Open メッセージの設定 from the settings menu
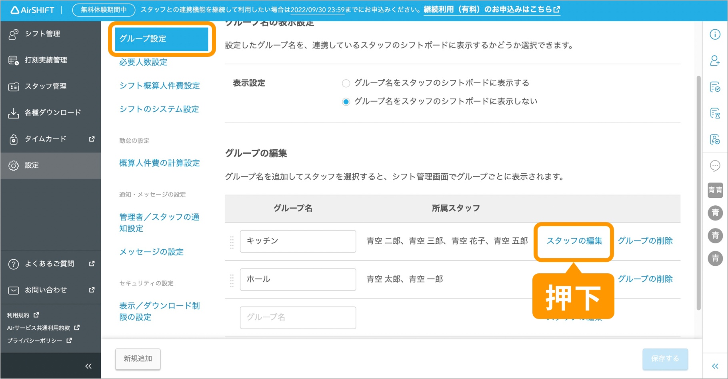Image resolution: width=728 pixels, height=379 pixels. 151,252
